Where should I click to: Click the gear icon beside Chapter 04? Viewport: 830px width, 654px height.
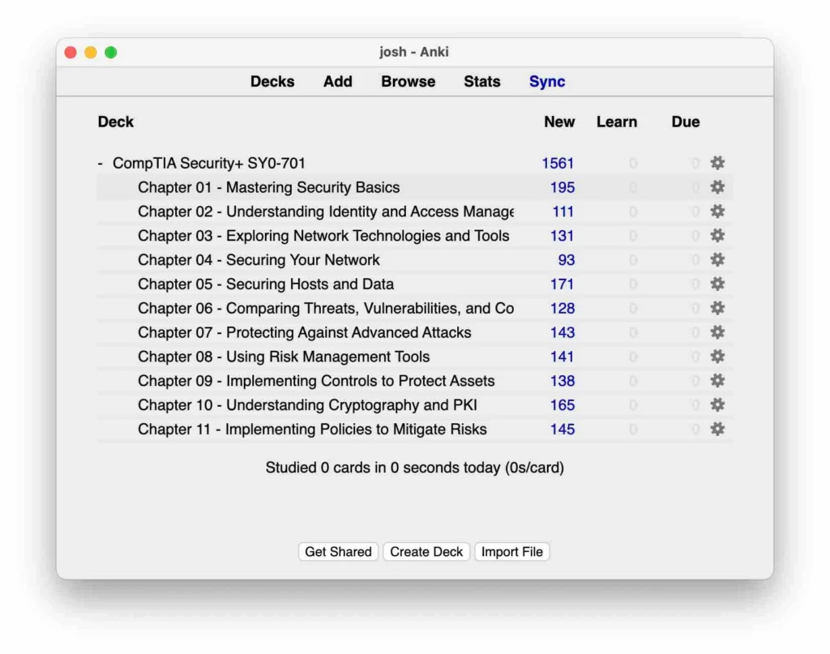pyautogui.click(x=717, y=260)
